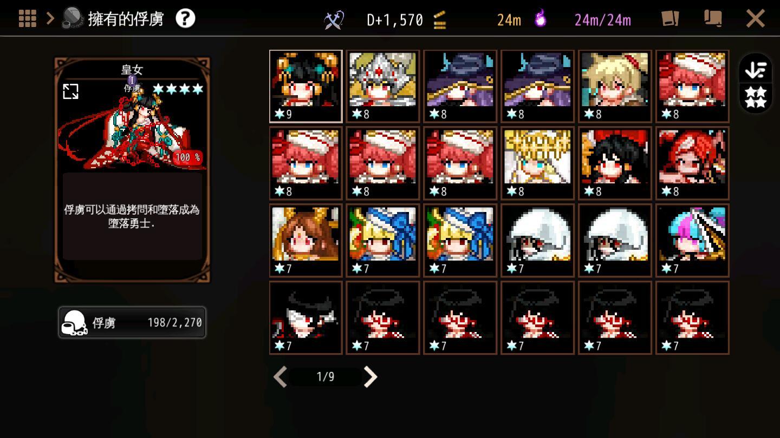This screenshot has height=438, width=780.
Task: Close the captives screen
Action: (755, 19)
